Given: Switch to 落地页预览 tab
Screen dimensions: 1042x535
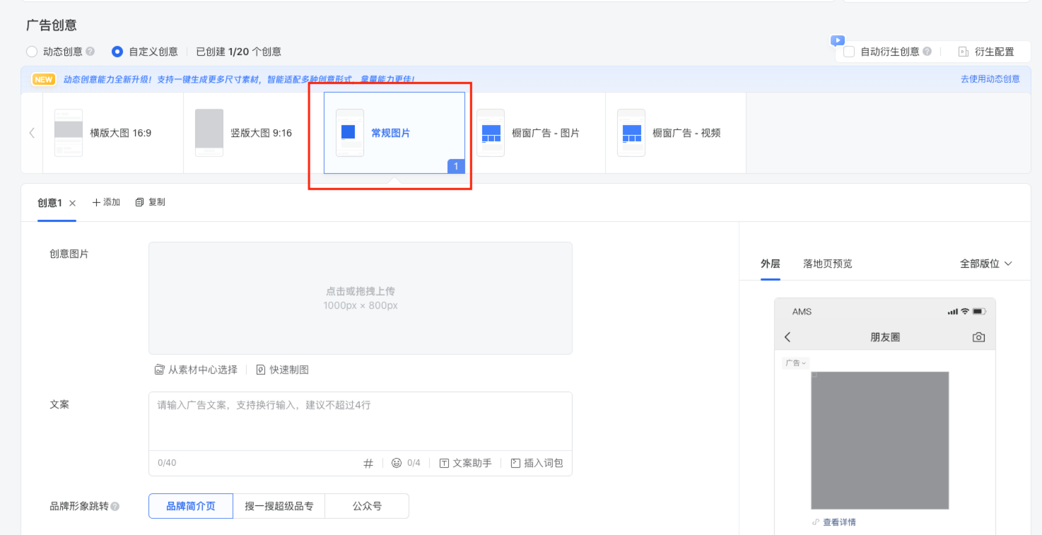Looking at the screenshot, I should [x=827, y=264].
